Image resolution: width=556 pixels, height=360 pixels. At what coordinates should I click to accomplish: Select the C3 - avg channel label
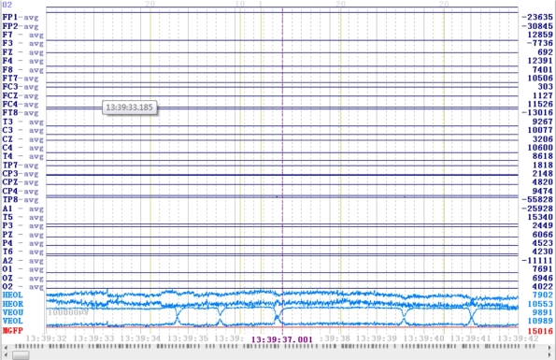point(23,130)
